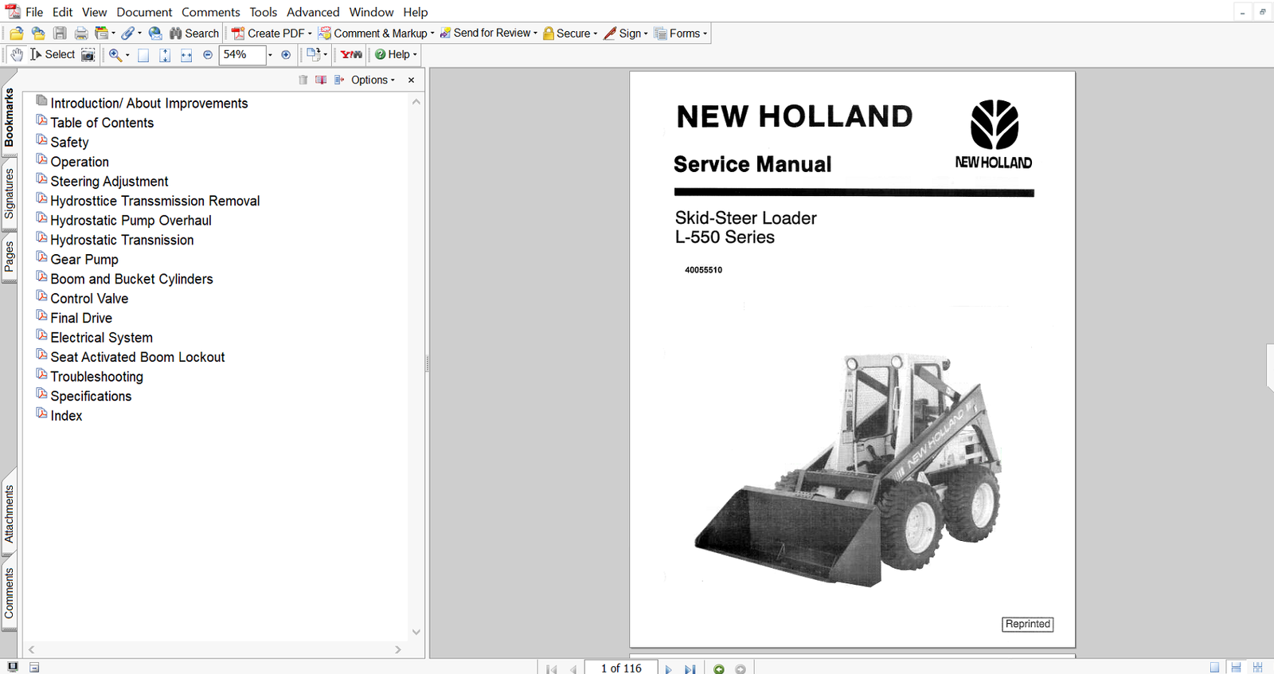Expand the bookmarks Options dropdown
The image size is (1274, 674).
pos(373,80)
